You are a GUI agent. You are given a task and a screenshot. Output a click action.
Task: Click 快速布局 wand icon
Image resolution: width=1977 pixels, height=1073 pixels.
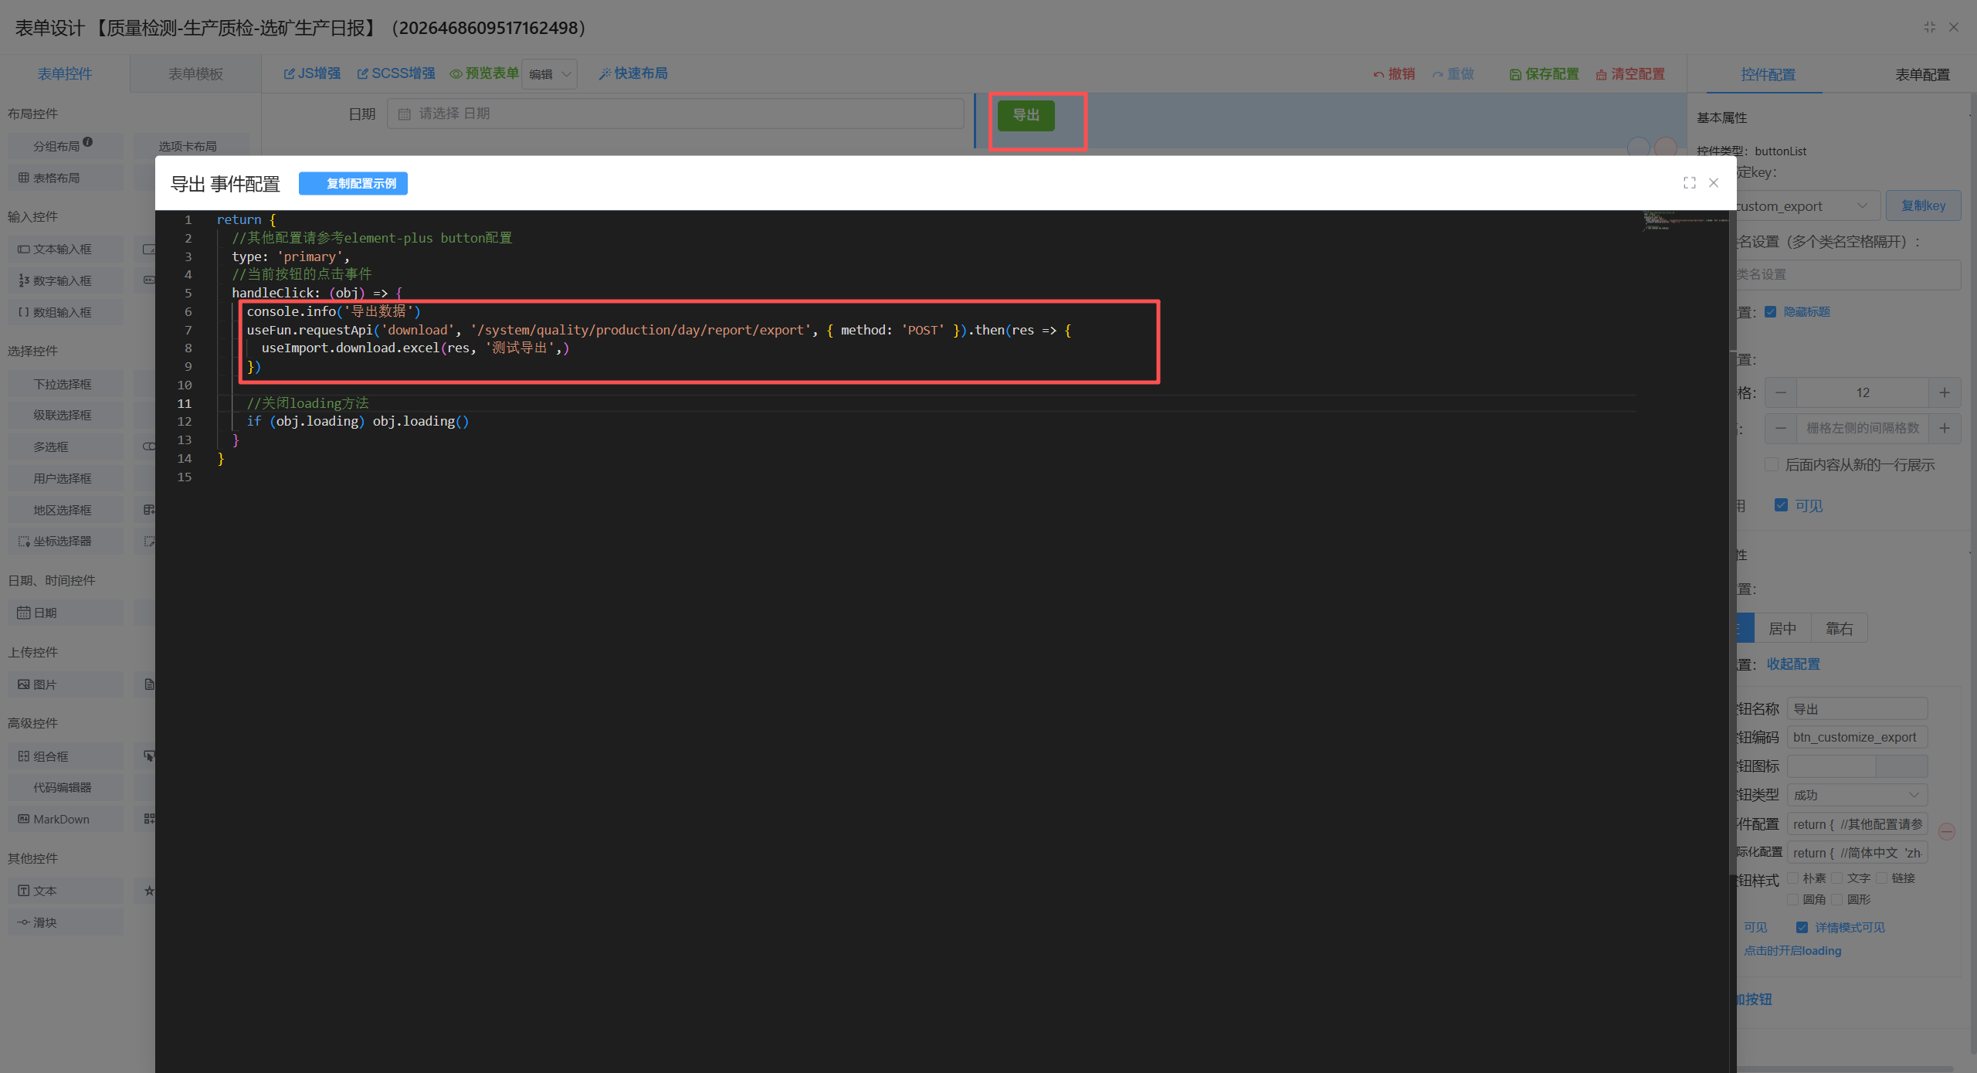tap(605, 74)
